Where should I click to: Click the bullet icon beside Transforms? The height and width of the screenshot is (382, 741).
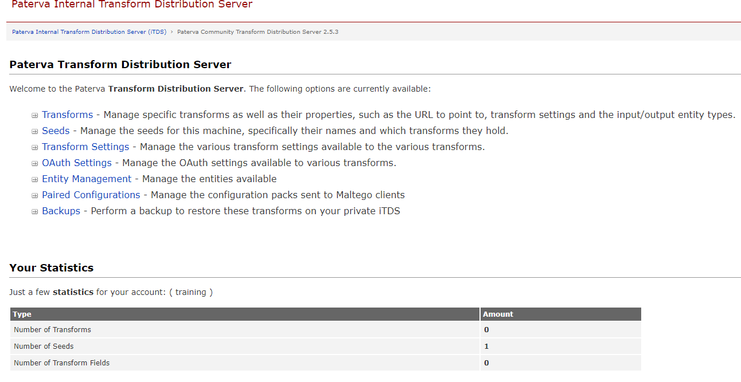point(35,115)
